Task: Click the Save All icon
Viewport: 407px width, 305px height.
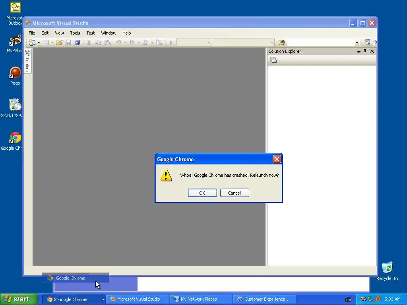Action: click(78, 42)
